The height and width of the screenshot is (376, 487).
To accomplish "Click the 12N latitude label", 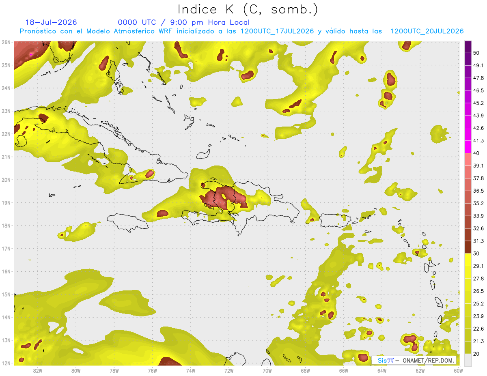I will [x=6, y=363].
